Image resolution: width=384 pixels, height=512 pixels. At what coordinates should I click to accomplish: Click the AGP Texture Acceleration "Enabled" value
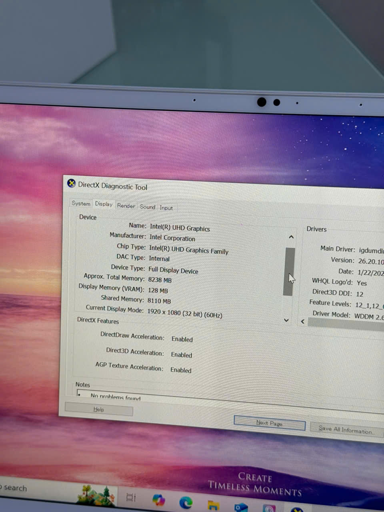pyautogui.click(x=181, y=370)
